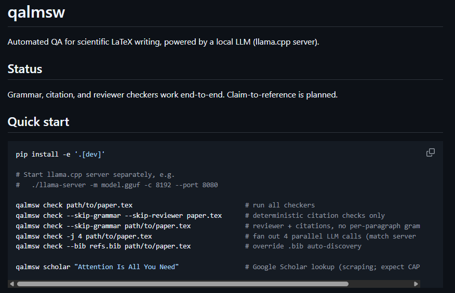Click the 'qalmsw scholar' command
Viewport: 455px width, 293px height.
pyautogui.click(x=97, y=267)
